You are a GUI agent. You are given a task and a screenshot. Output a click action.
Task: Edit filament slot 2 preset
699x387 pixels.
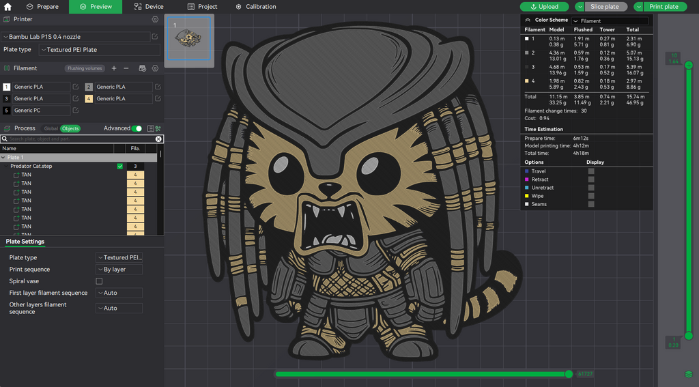pyautogui.click(x=158, y=87)
